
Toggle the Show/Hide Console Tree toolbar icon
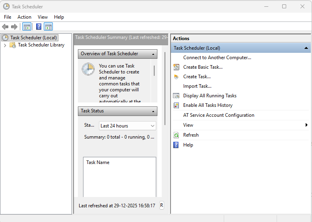click(27, 27)
